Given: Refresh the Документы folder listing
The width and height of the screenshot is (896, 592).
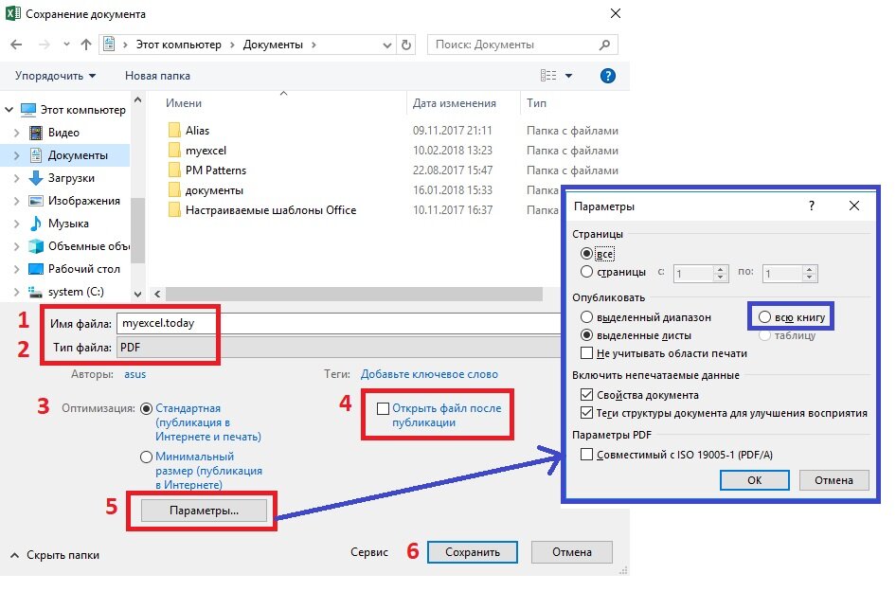Looking at the screenshot, I should [406, 45].
